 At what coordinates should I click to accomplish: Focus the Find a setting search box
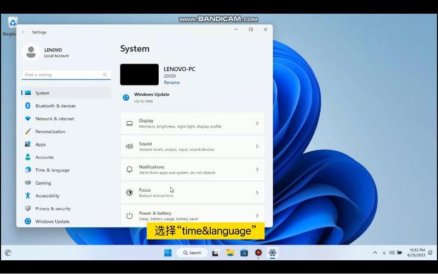point(66,75)
